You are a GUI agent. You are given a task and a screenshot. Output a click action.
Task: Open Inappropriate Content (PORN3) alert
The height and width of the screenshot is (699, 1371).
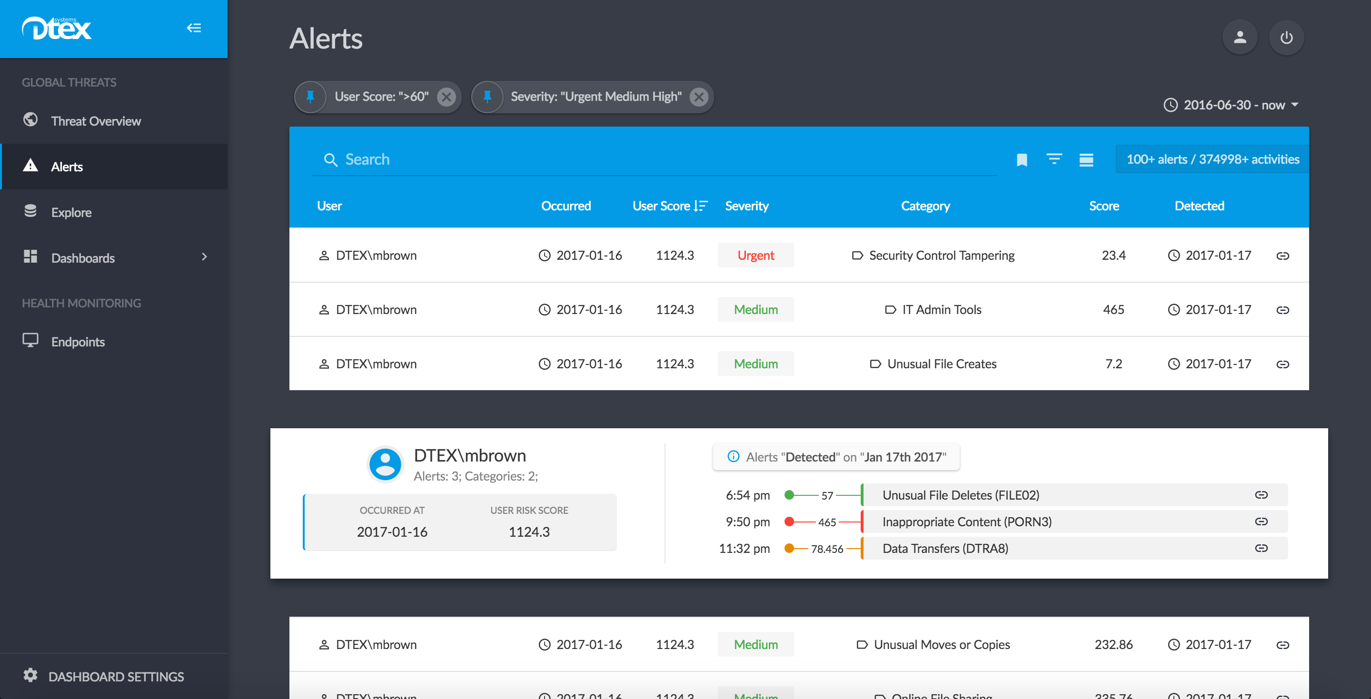1074,522
